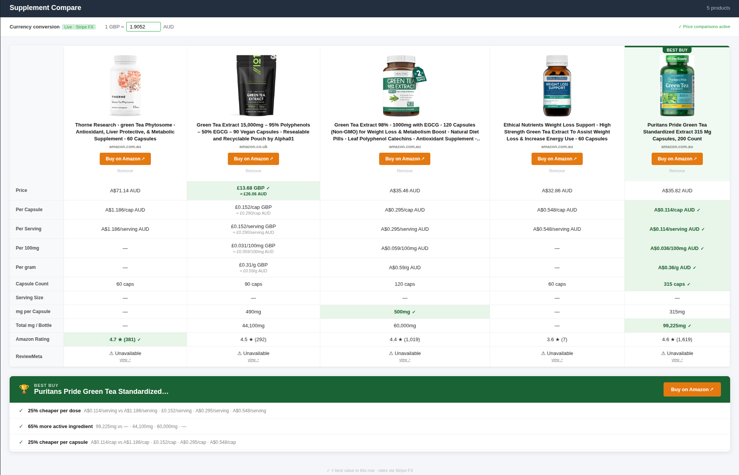Click the 44,100mg total cell
This screenshot has width=739, height=475.
(253, 326)
